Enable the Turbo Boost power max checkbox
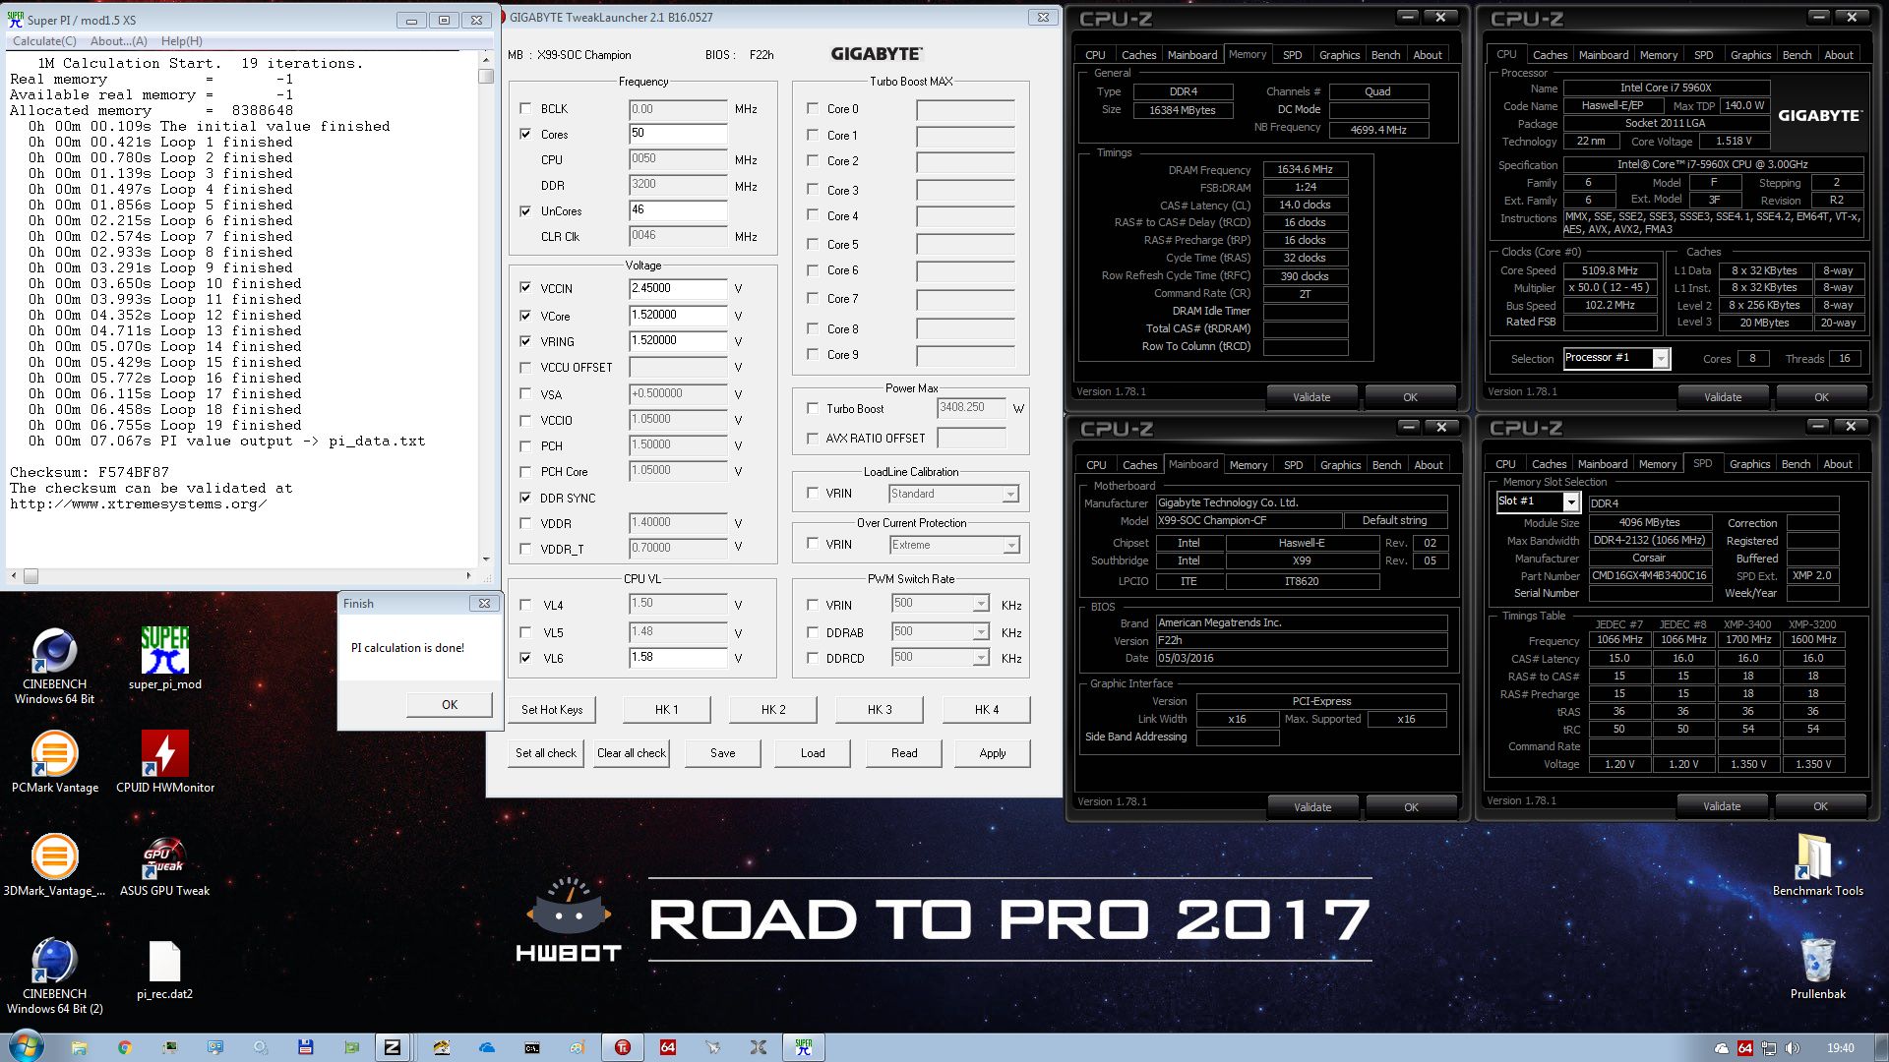 [813, 408]
